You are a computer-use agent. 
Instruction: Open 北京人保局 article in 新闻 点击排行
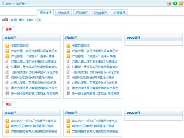[x=34, y=83]
